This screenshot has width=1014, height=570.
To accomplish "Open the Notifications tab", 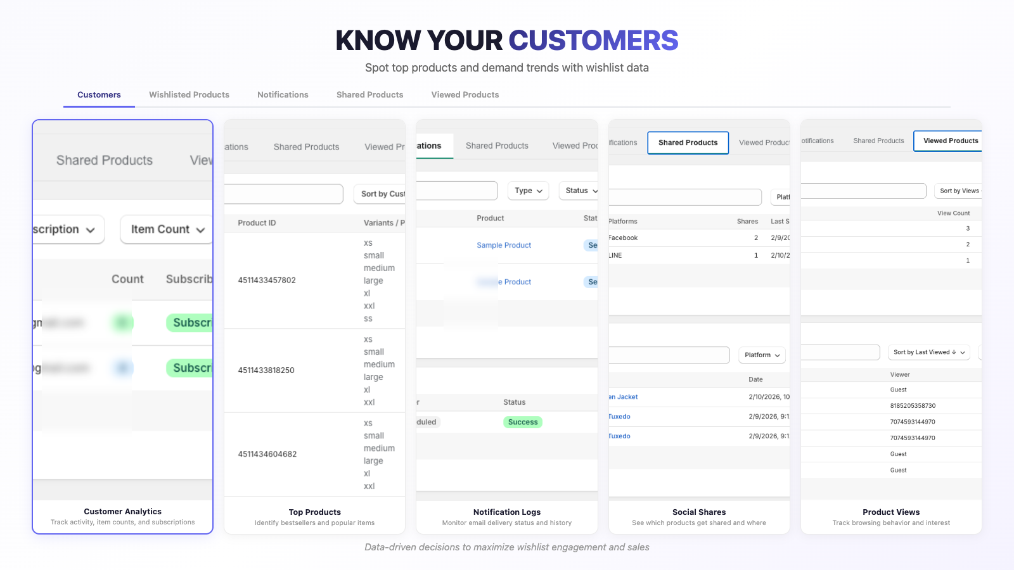I will click(283, 94).
